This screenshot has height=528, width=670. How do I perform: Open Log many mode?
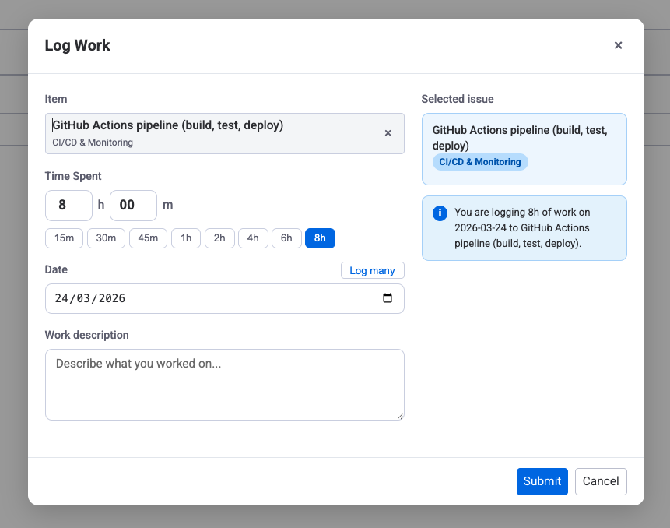click(372, 270)
